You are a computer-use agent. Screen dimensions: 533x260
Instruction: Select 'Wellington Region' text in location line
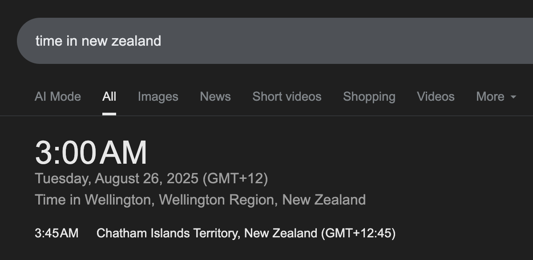point(216,200)
